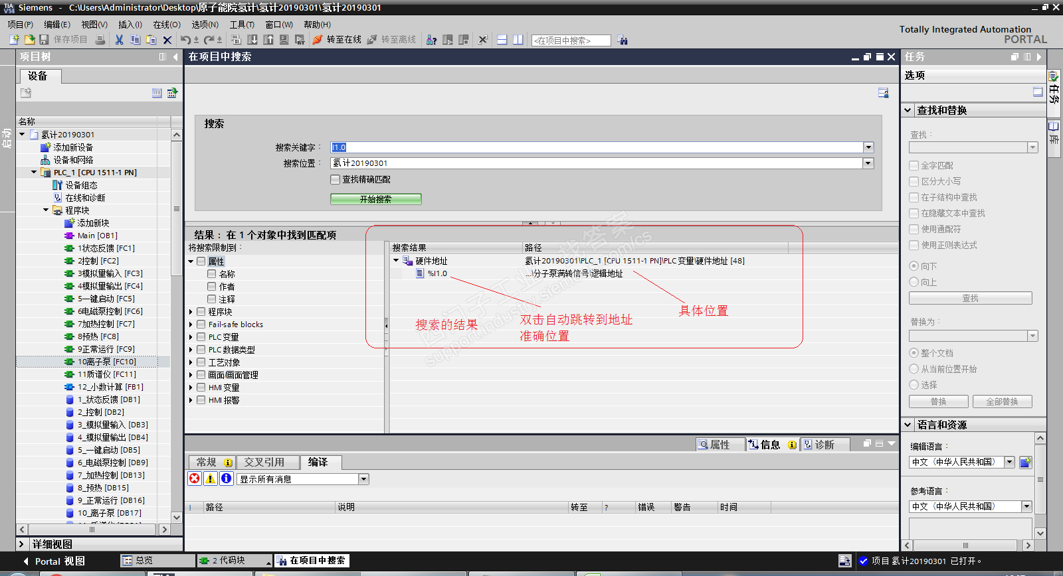Stop the CPU from toolbar
This screenshot has height=576, width=1063.
click(x=464, y=40)
